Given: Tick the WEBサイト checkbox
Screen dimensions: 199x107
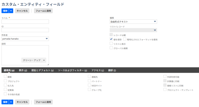Looking at the screenshot, I should [89, 85].
